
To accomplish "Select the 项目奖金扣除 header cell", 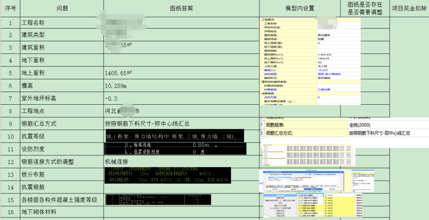I will click(x=409, y=8).
